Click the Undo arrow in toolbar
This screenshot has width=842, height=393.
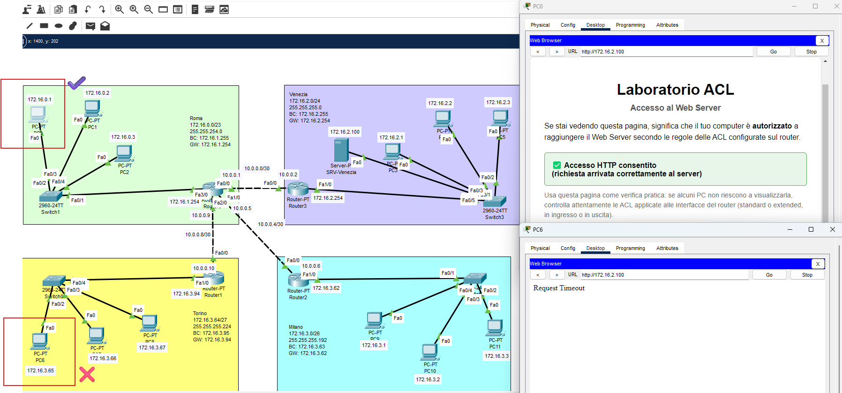coord(88,9)
